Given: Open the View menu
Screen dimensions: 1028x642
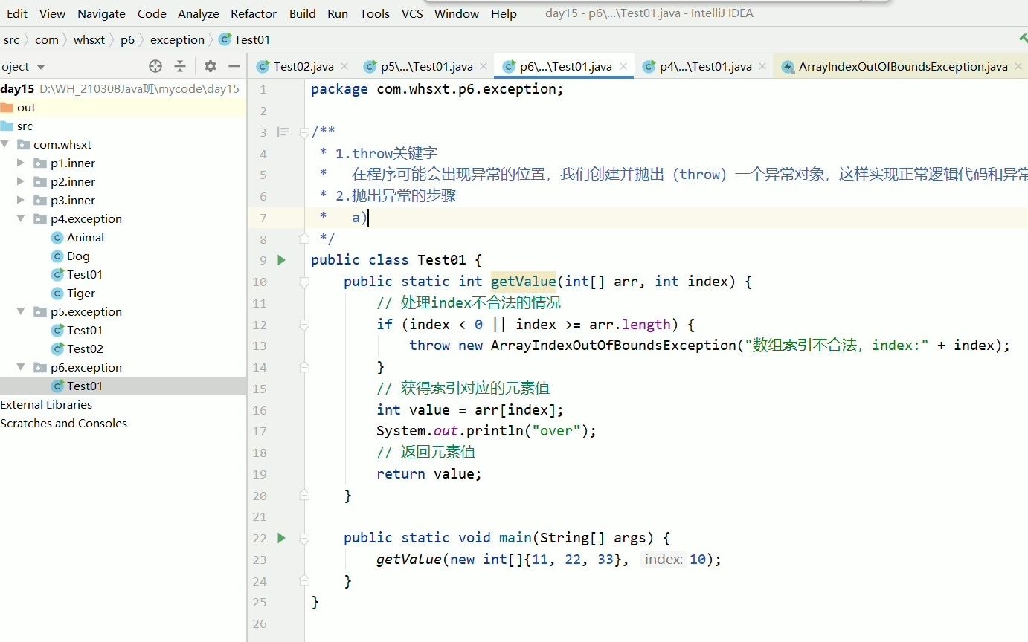Looking at the screenshot, I should tap(52, 13).
